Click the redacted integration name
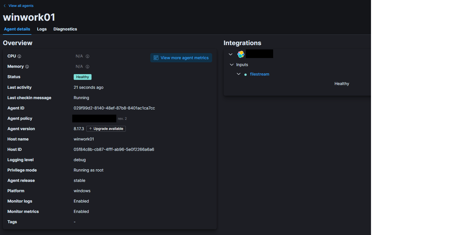Viewport: 468px width, 235px height. coord(259,54)
